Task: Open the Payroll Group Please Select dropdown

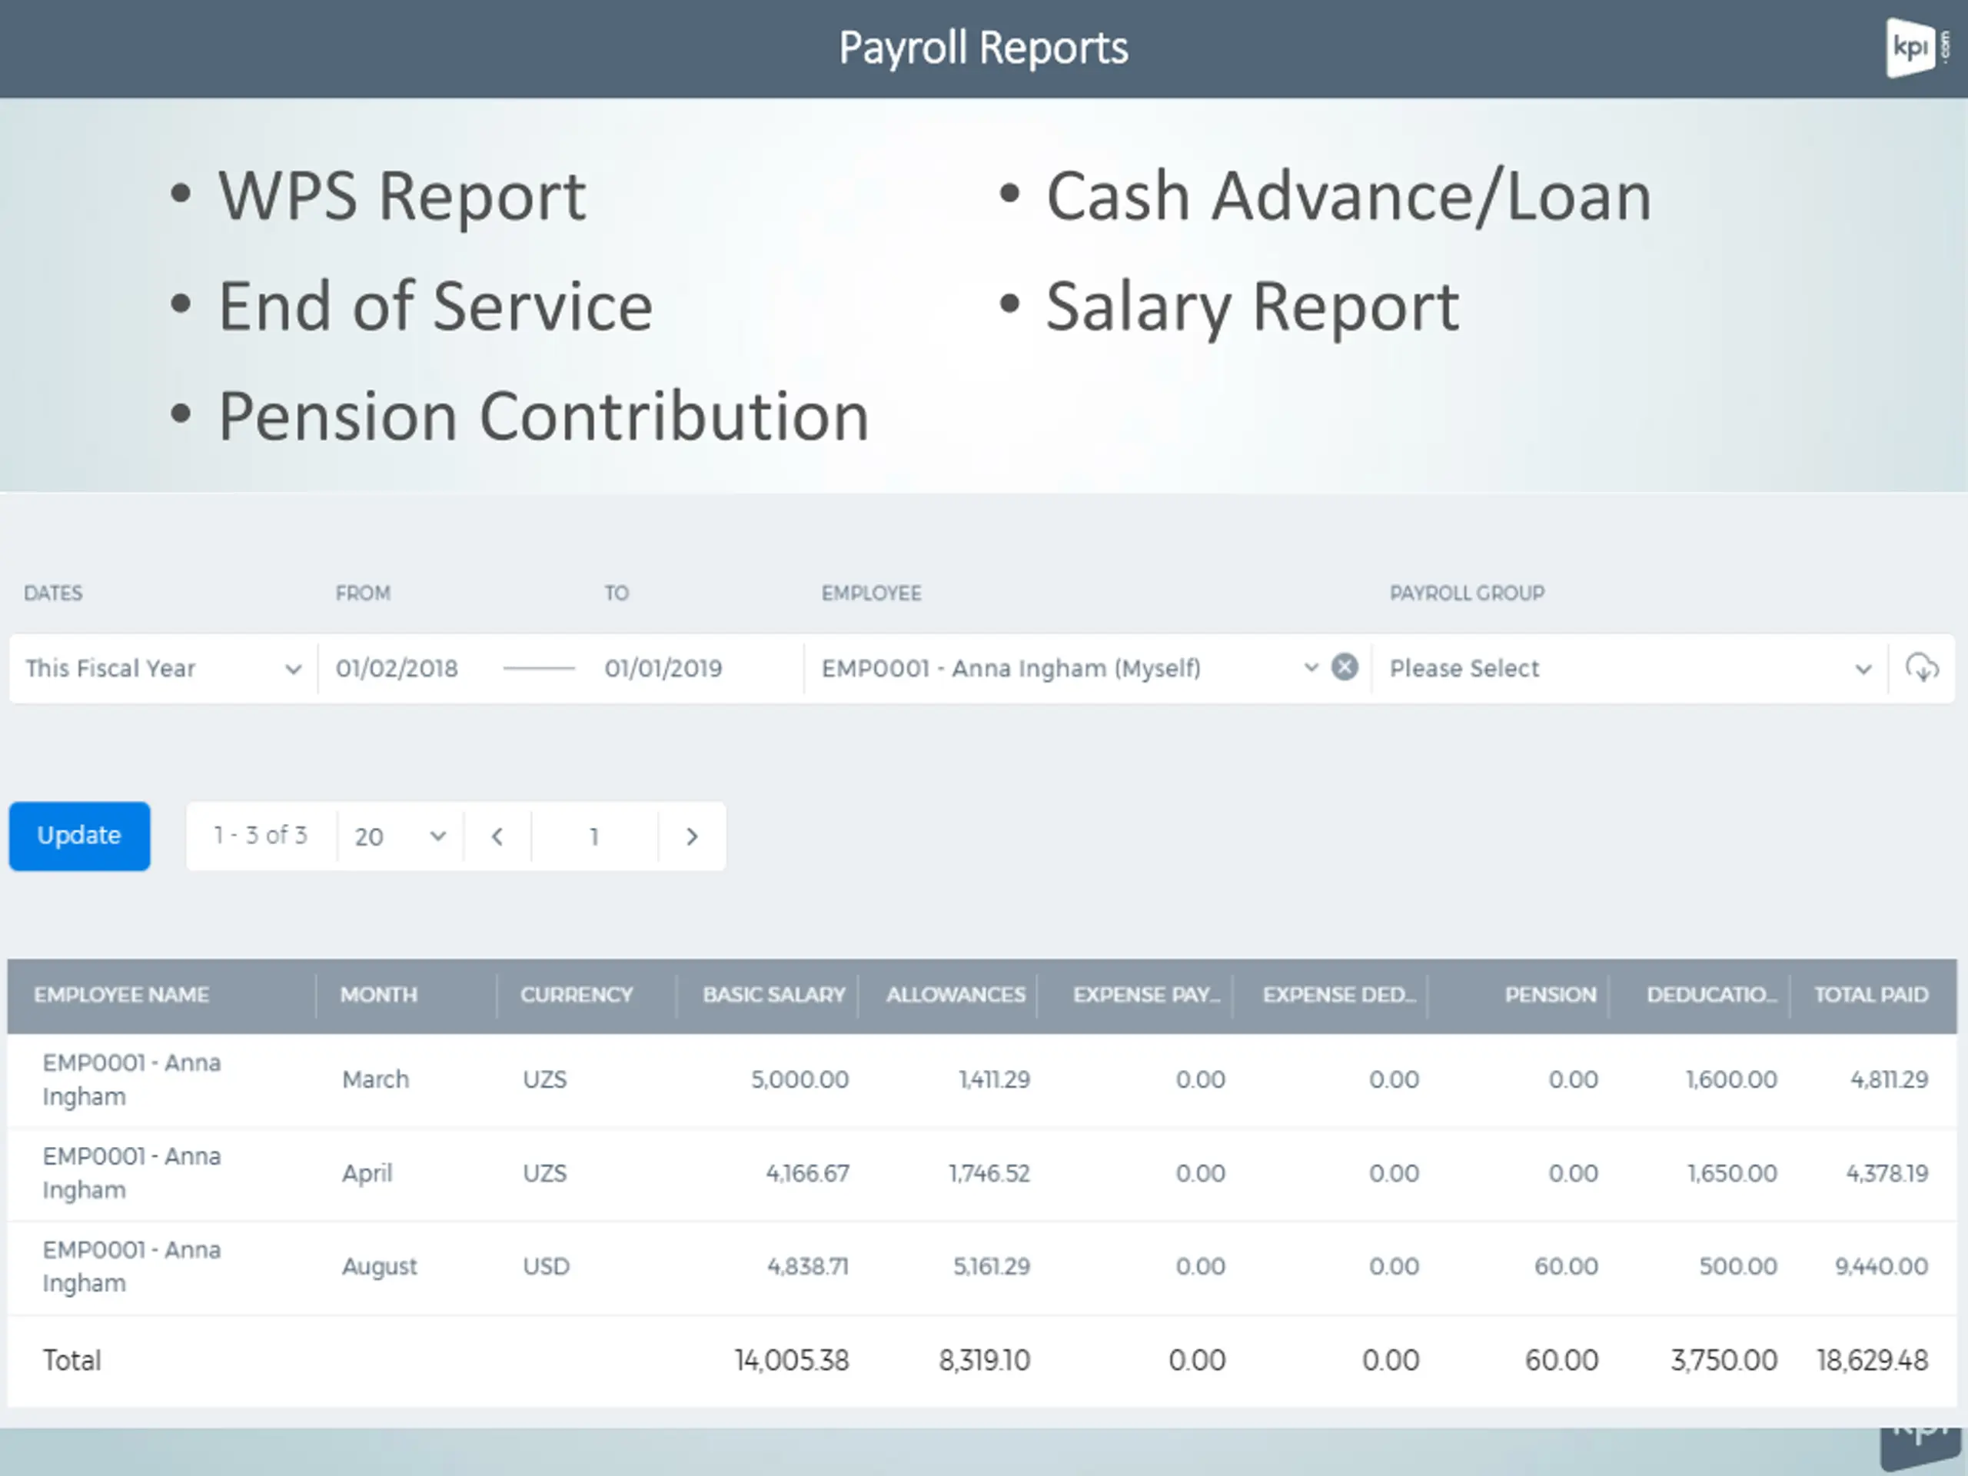Action: point(1630,668)
